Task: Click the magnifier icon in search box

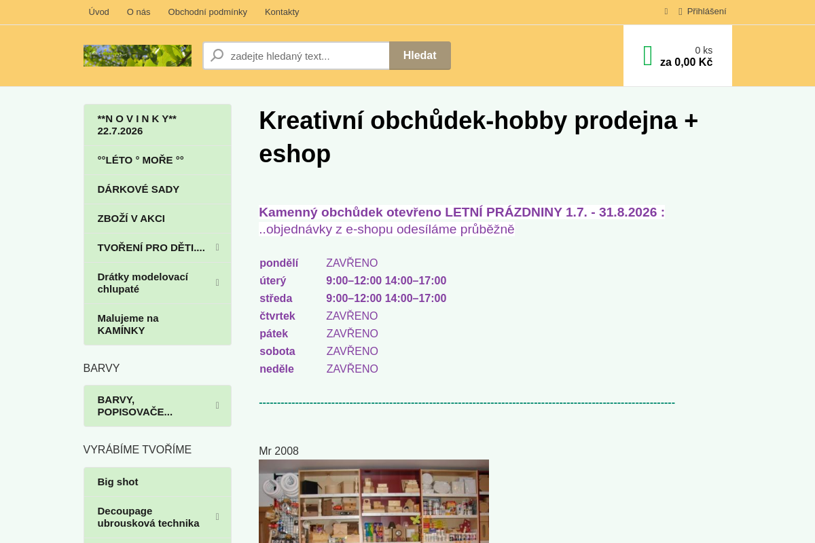Action: pyautogui.click(x=217, y=56)
